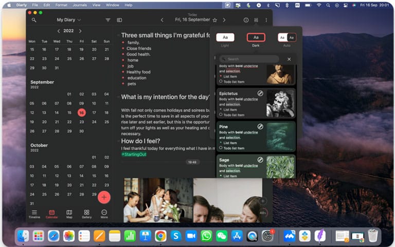Open the Format menu

pos(61,5)
